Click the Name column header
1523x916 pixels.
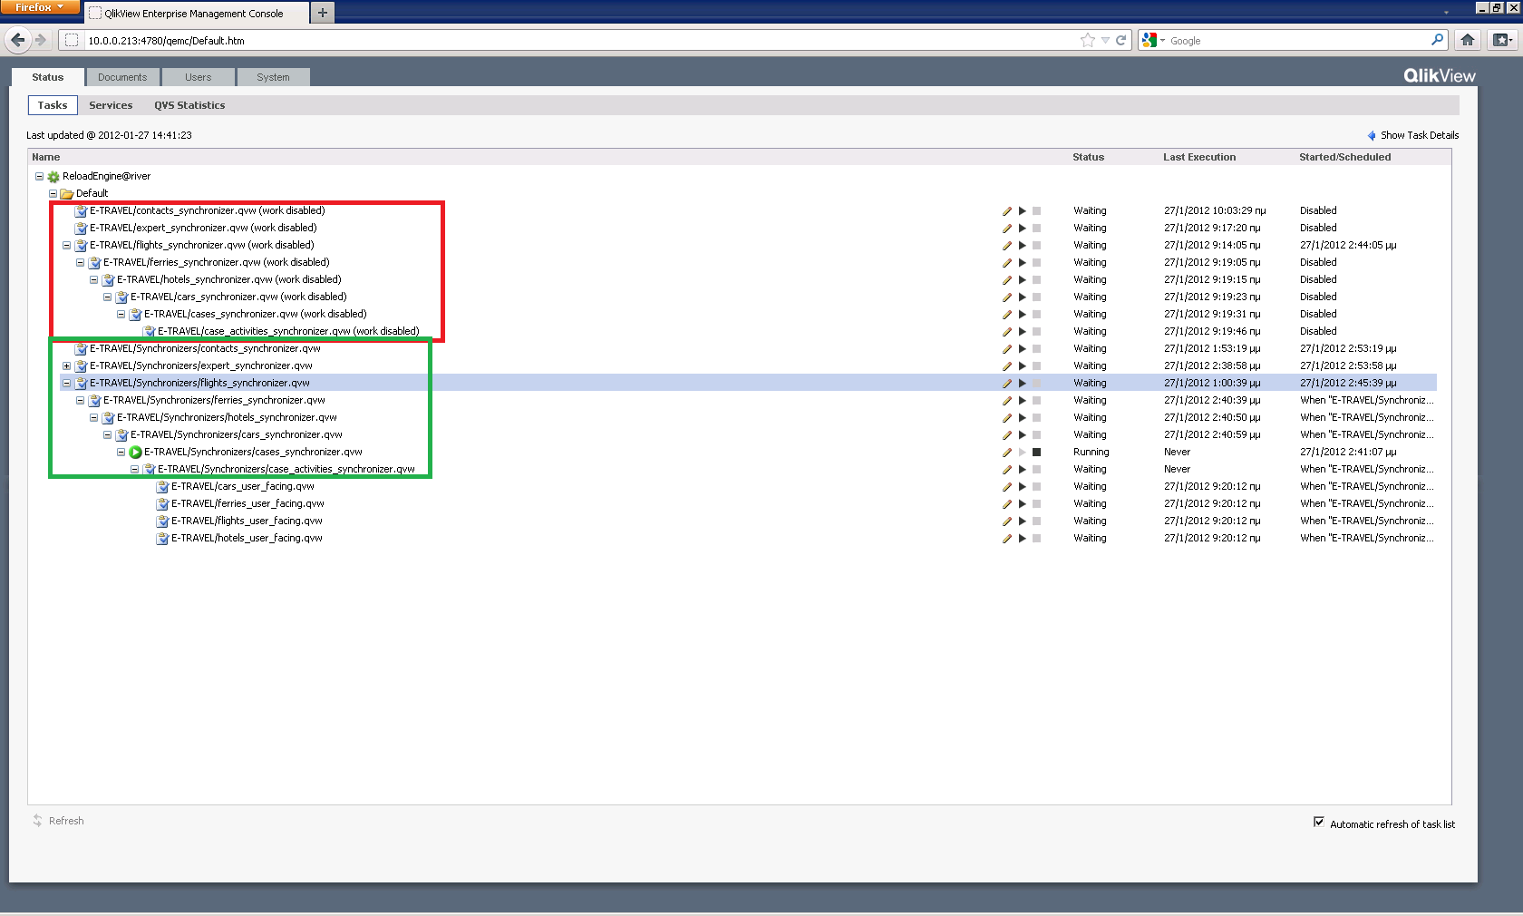click(46, 158)
